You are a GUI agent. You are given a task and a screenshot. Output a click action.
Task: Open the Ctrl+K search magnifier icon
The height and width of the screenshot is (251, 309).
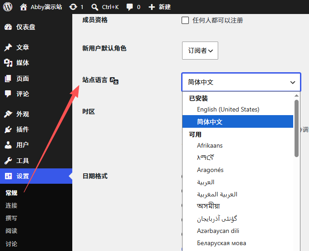point(95,7)
